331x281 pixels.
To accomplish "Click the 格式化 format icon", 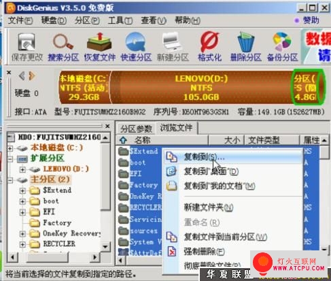I will pyautogui.click(x=209, y=47).
